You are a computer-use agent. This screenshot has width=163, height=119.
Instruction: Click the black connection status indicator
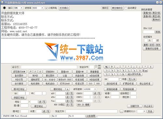(x=4, y=8)
